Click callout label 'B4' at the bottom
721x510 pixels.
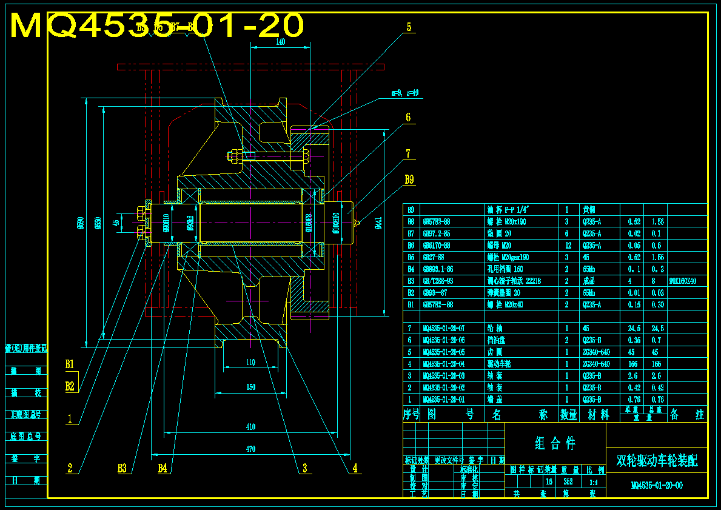pos(163,469)
